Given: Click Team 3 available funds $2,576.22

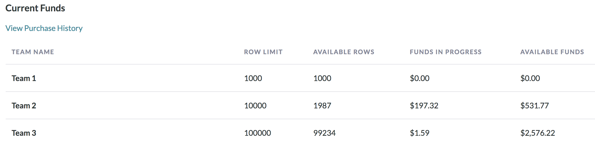Looking at the screenshot, I should pyautogui.click(x=538, y=133).
